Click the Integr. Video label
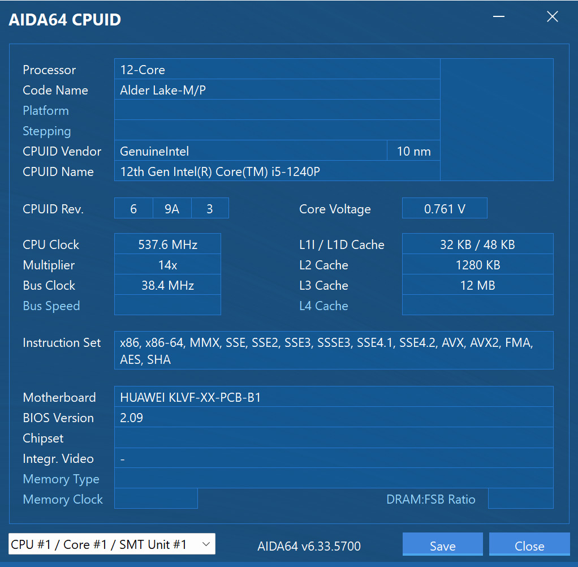 (x=58, y=458)
